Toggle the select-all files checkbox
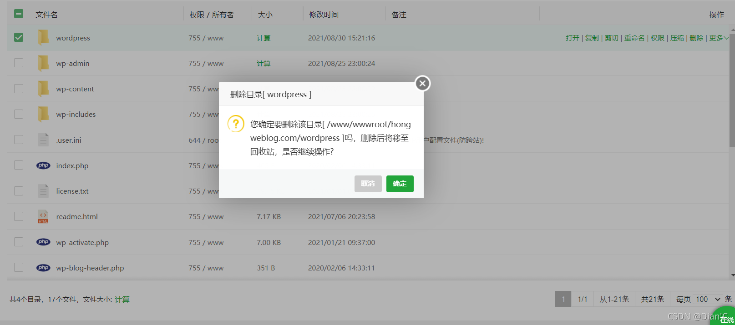The height and width of the screenshot is (325, 735). click(x=19, y=14)
